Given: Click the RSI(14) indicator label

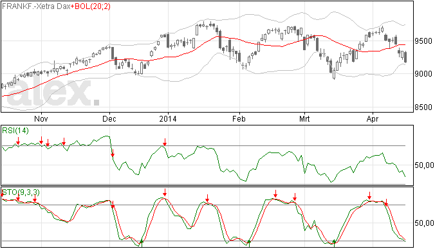Looking at the screenshot, I should [15, 131].
